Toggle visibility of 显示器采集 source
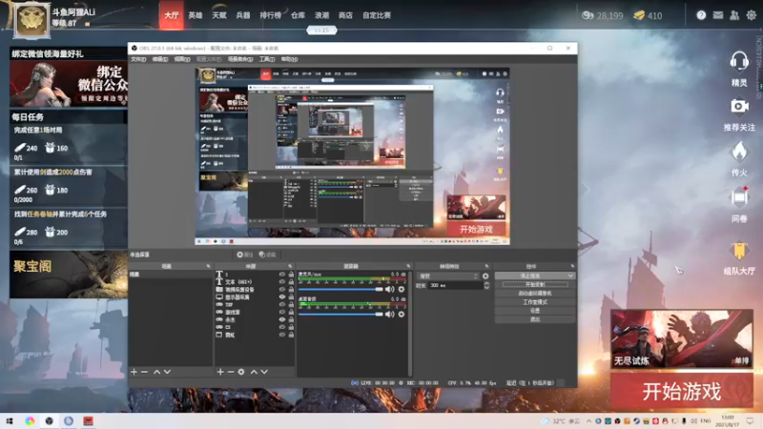 pyautogui.click(x=281, y=296)
